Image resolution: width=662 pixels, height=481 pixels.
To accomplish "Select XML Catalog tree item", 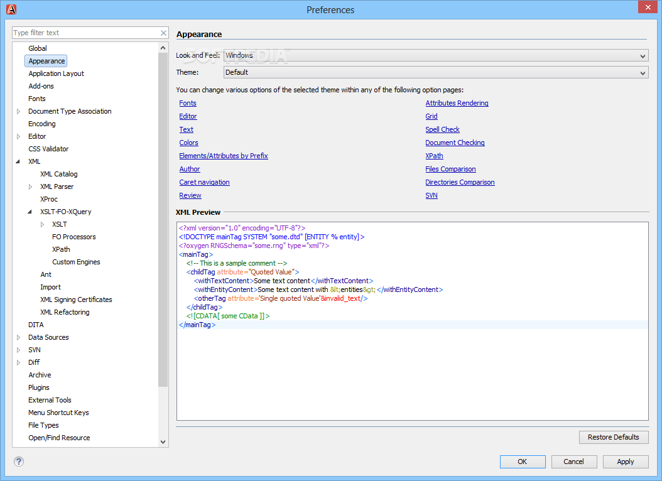I will 58,174.
